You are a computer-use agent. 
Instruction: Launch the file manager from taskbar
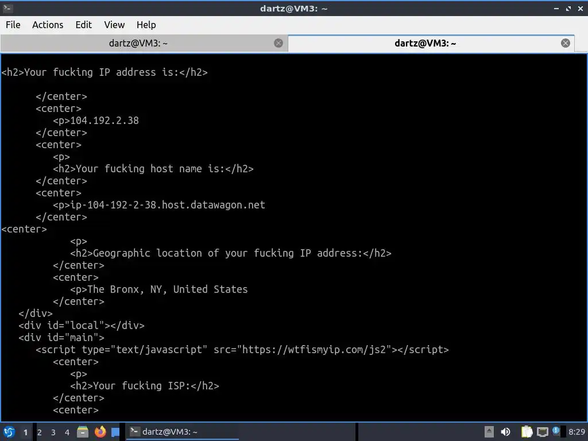point(83,432)
